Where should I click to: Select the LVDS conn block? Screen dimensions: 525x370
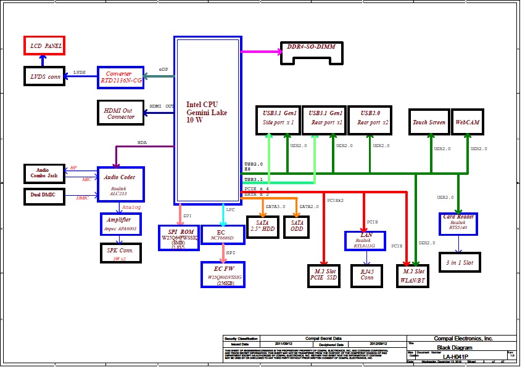(44, 76)
